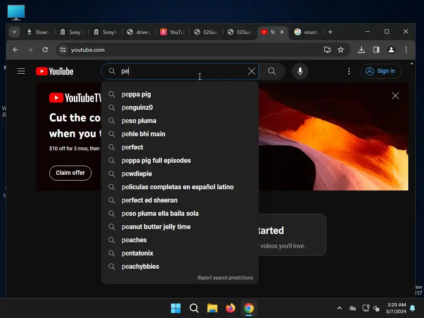The image size is (424, 318).
Task: Open Report search predictions link
Action: point(225,278)
